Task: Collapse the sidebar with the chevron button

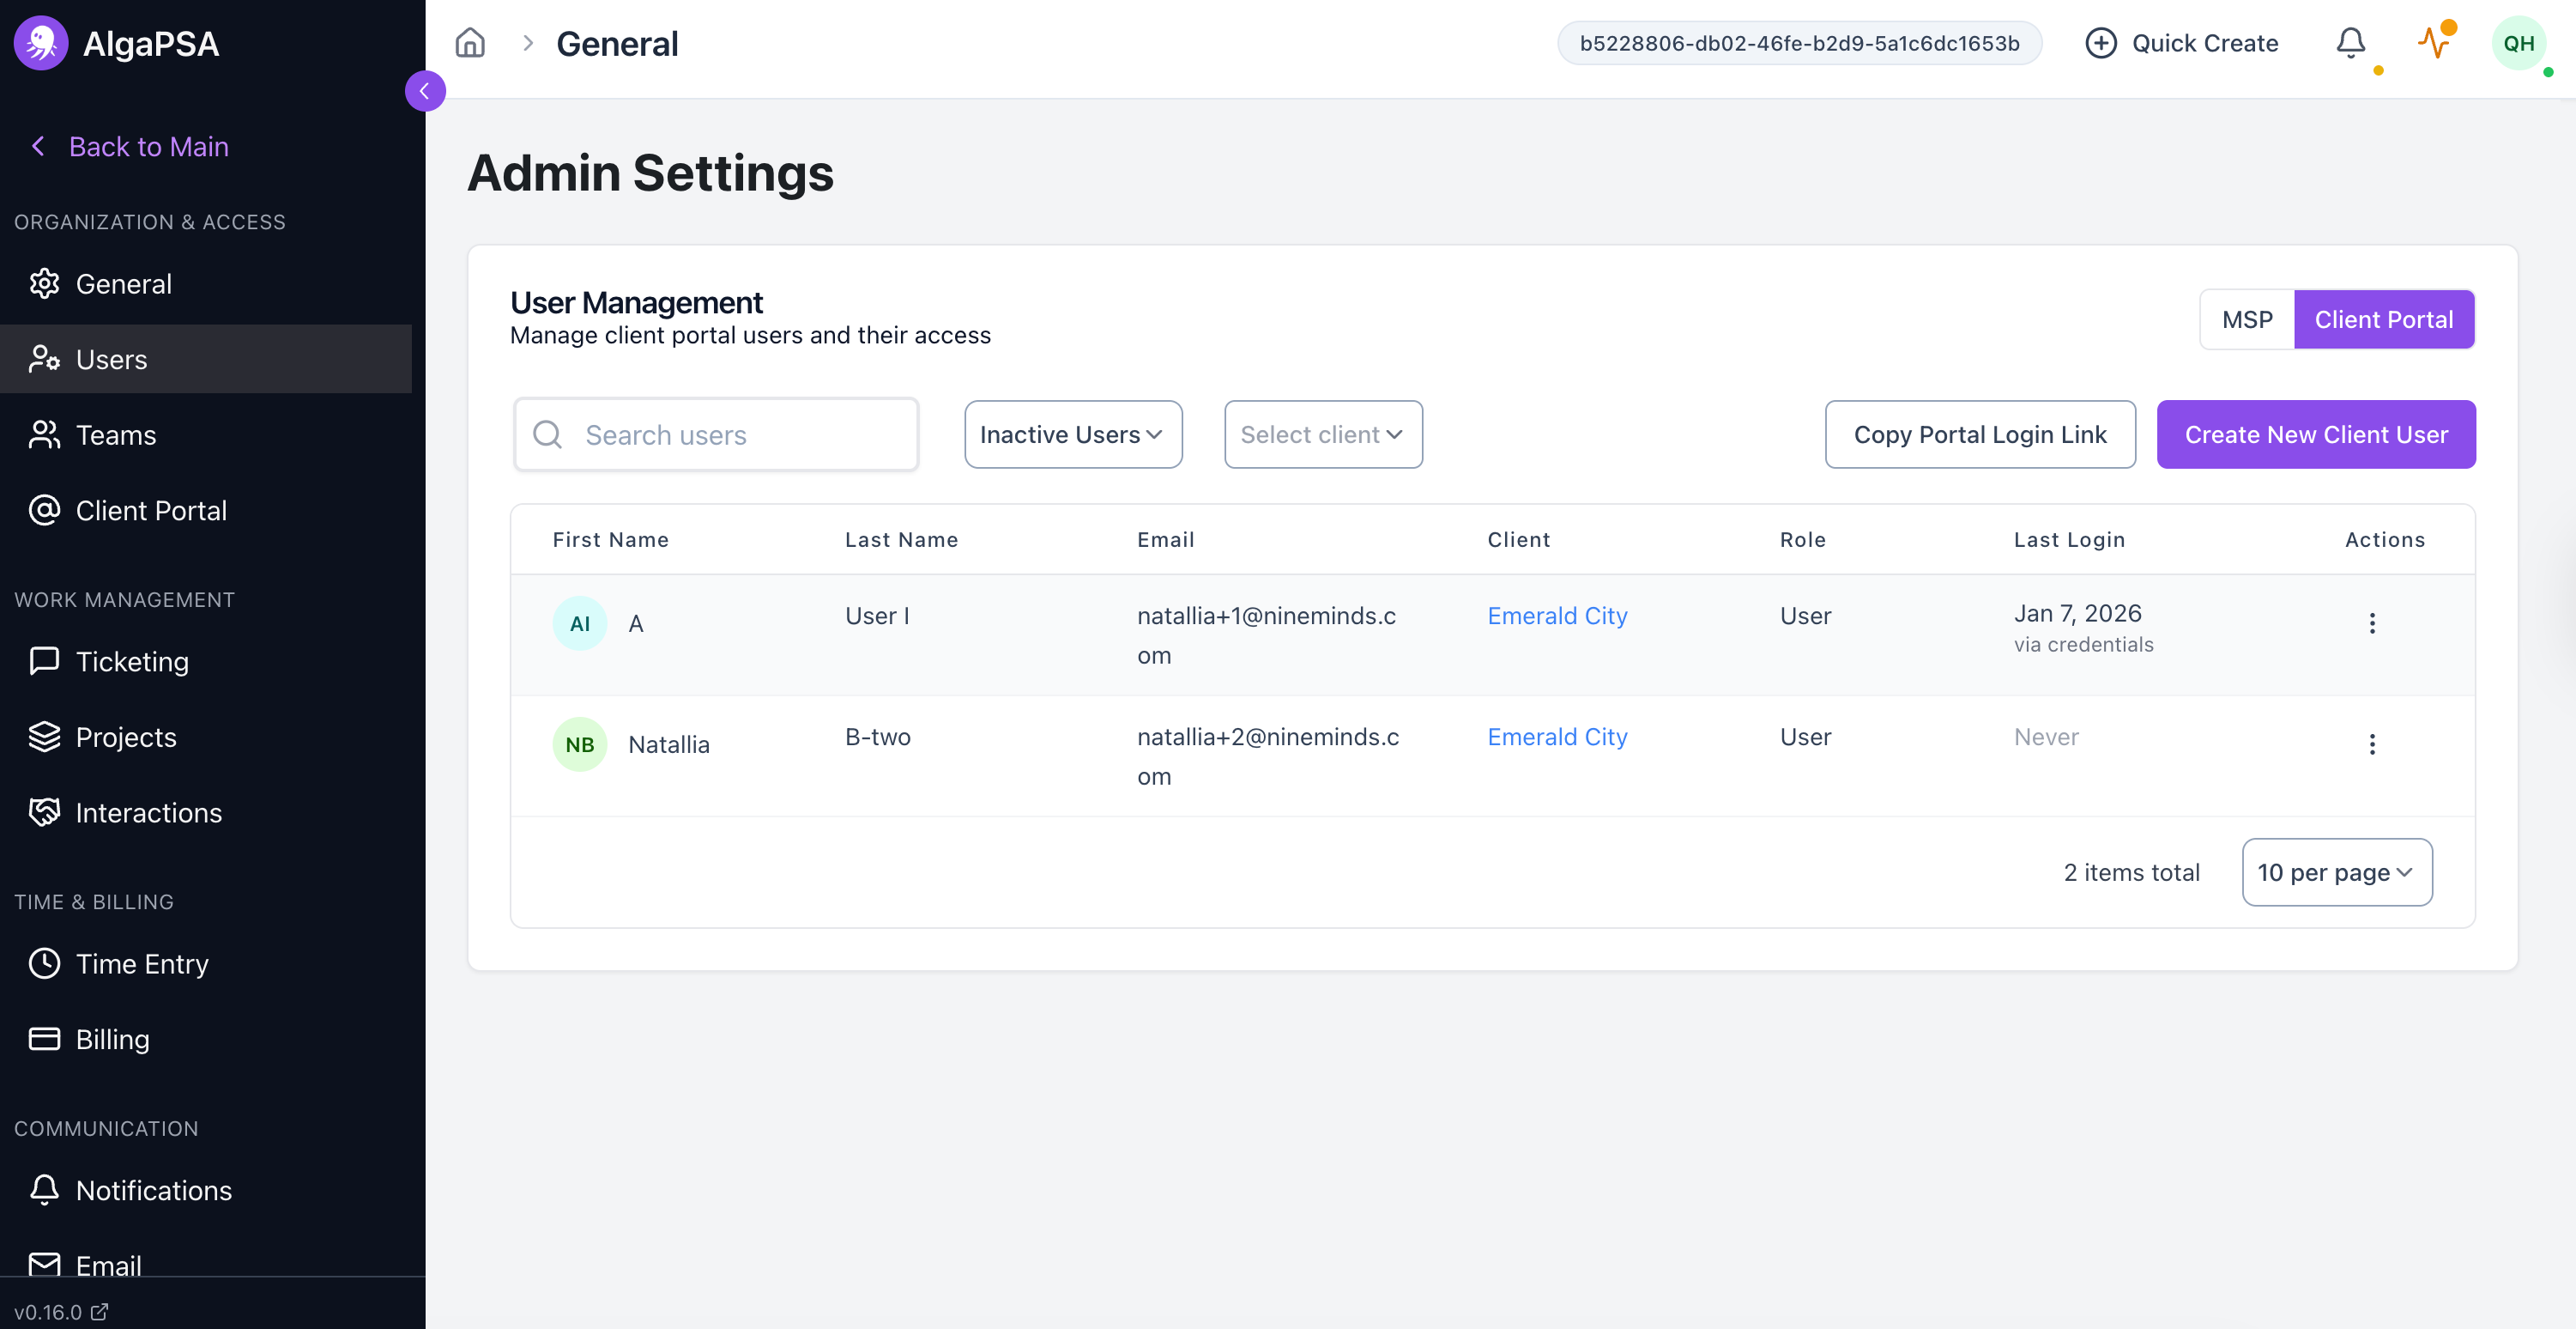Action: [x=425, y=91]
